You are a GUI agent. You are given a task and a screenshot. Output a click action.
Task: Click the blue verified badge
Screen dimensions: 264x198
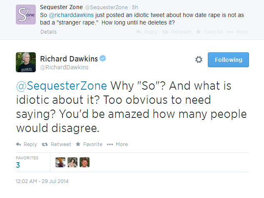click(103, 59)
